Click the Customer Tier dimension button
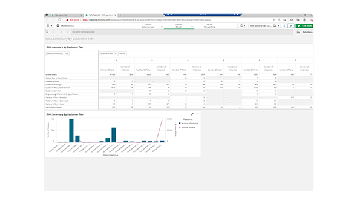Viewport: 357px width, 218px height. tap(108, 54)
